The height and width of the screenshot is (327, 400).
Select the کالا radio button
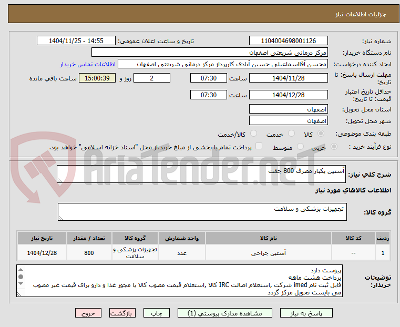[x=321, y=134]
